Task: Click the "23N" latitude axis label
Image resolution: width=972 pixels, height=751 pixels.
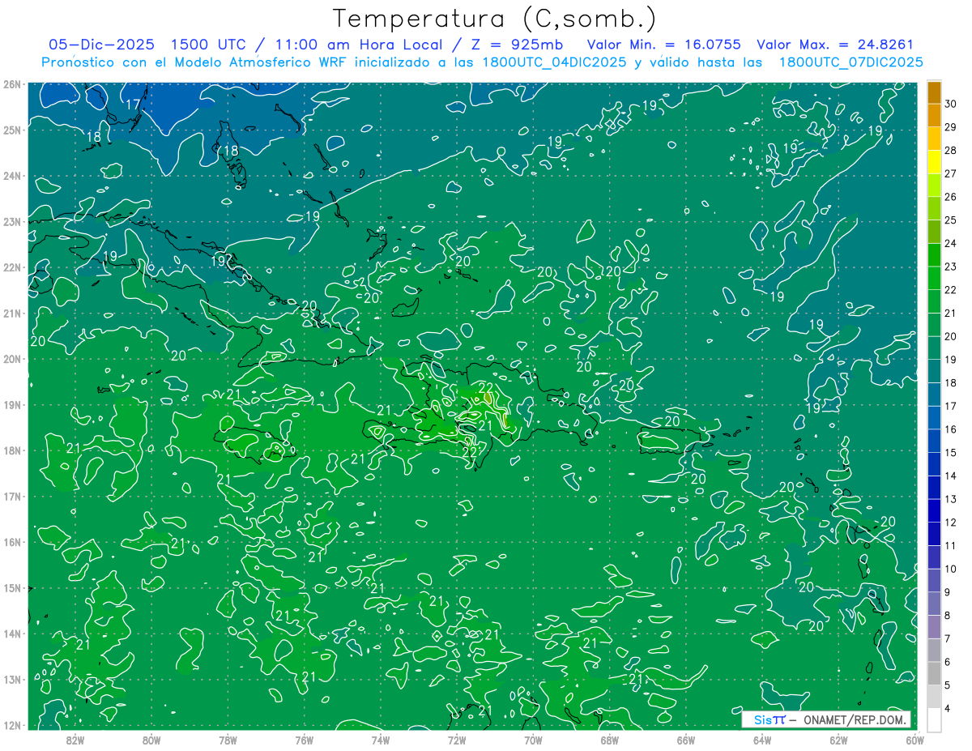Action: [11, 221]
